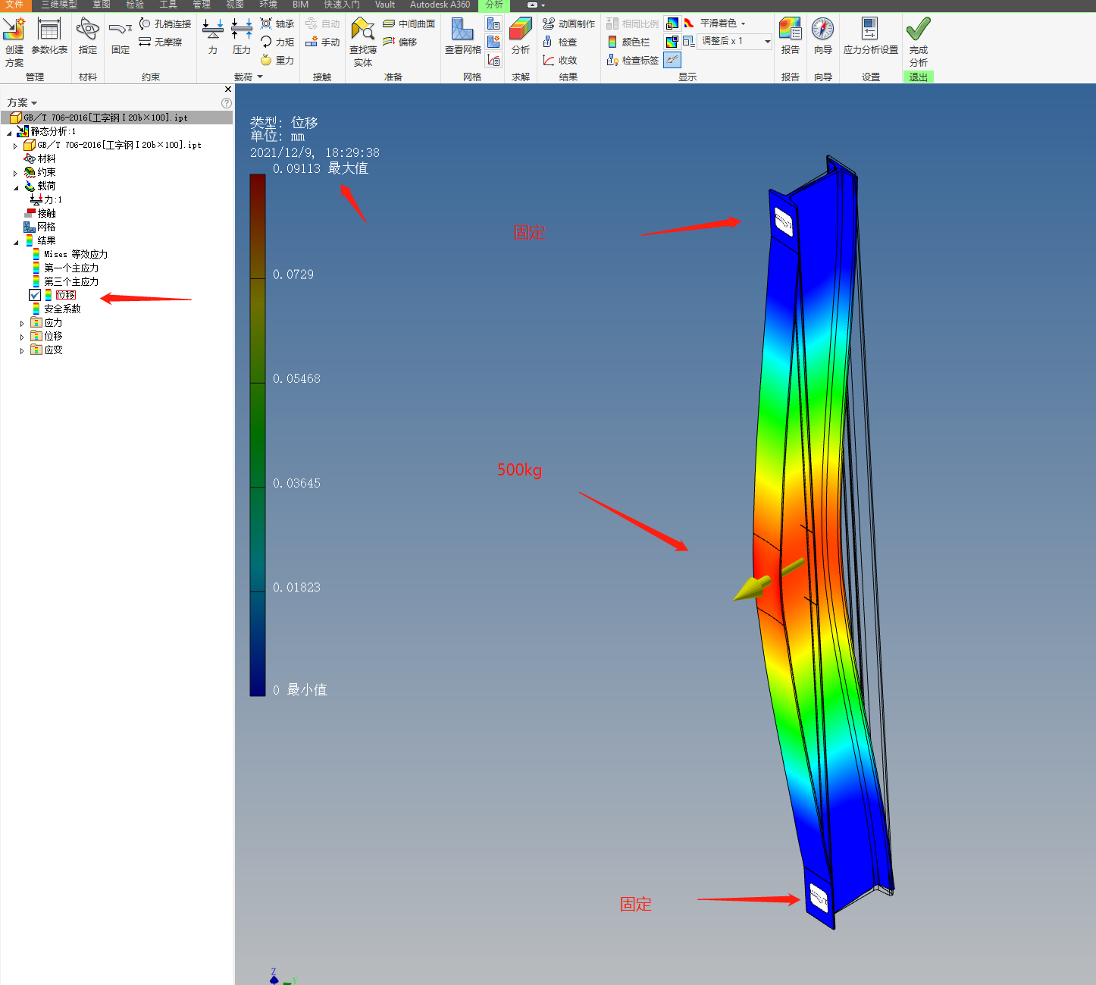Switch to the 草图 sketch tab
Screen dimensions: 1096x985
[x=102, y=5]
